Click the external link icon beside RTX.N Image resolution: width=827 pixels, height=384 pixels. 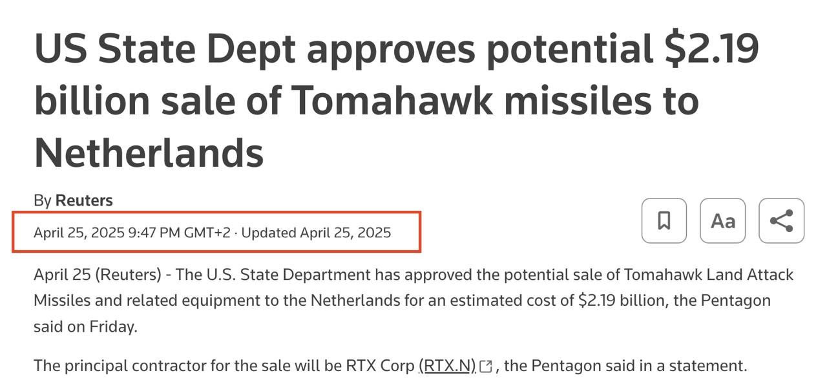click(486, 367)
